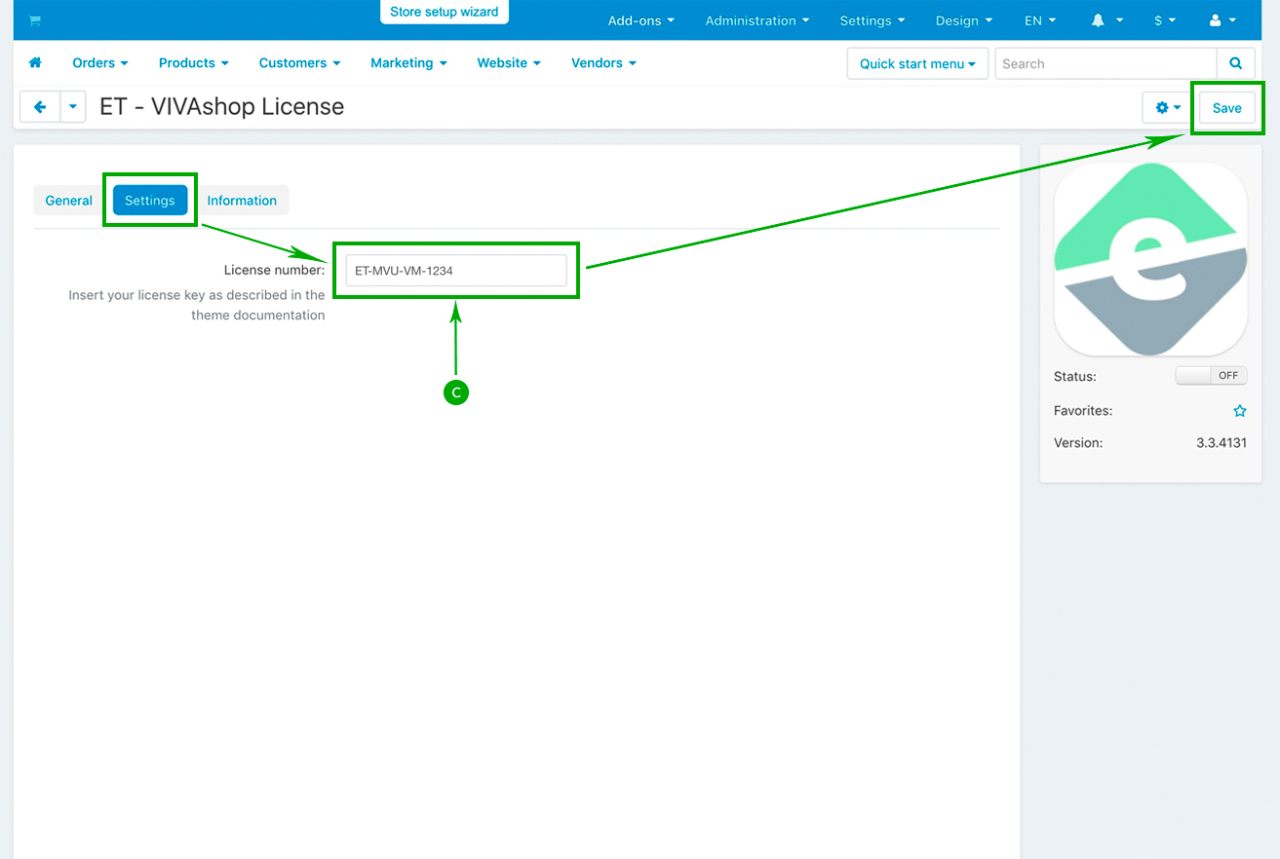
Task: Add add-on to favorites with star
Action: 1239,411
